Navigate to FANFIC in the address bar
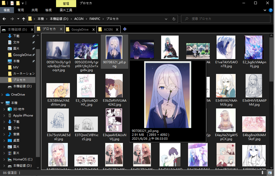The image size is (275, 176). [x=95, y=19]
